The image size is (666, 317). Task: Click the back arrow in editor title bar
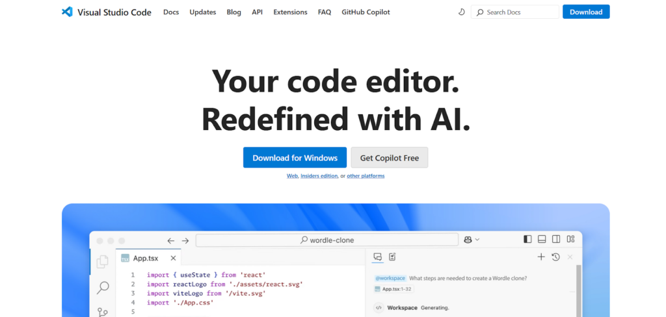[171, 240]
